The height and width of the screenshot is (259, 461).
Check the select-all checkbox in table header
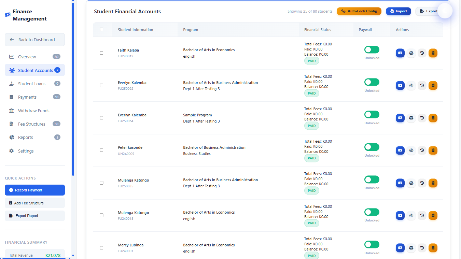[x=101, y=29]
